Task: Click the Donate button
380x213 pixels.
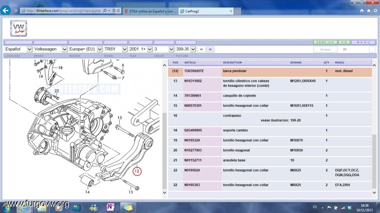Action: click(325, 49)
